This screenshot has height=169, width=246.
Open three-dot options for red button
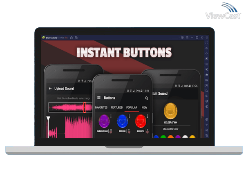(148, 116)
